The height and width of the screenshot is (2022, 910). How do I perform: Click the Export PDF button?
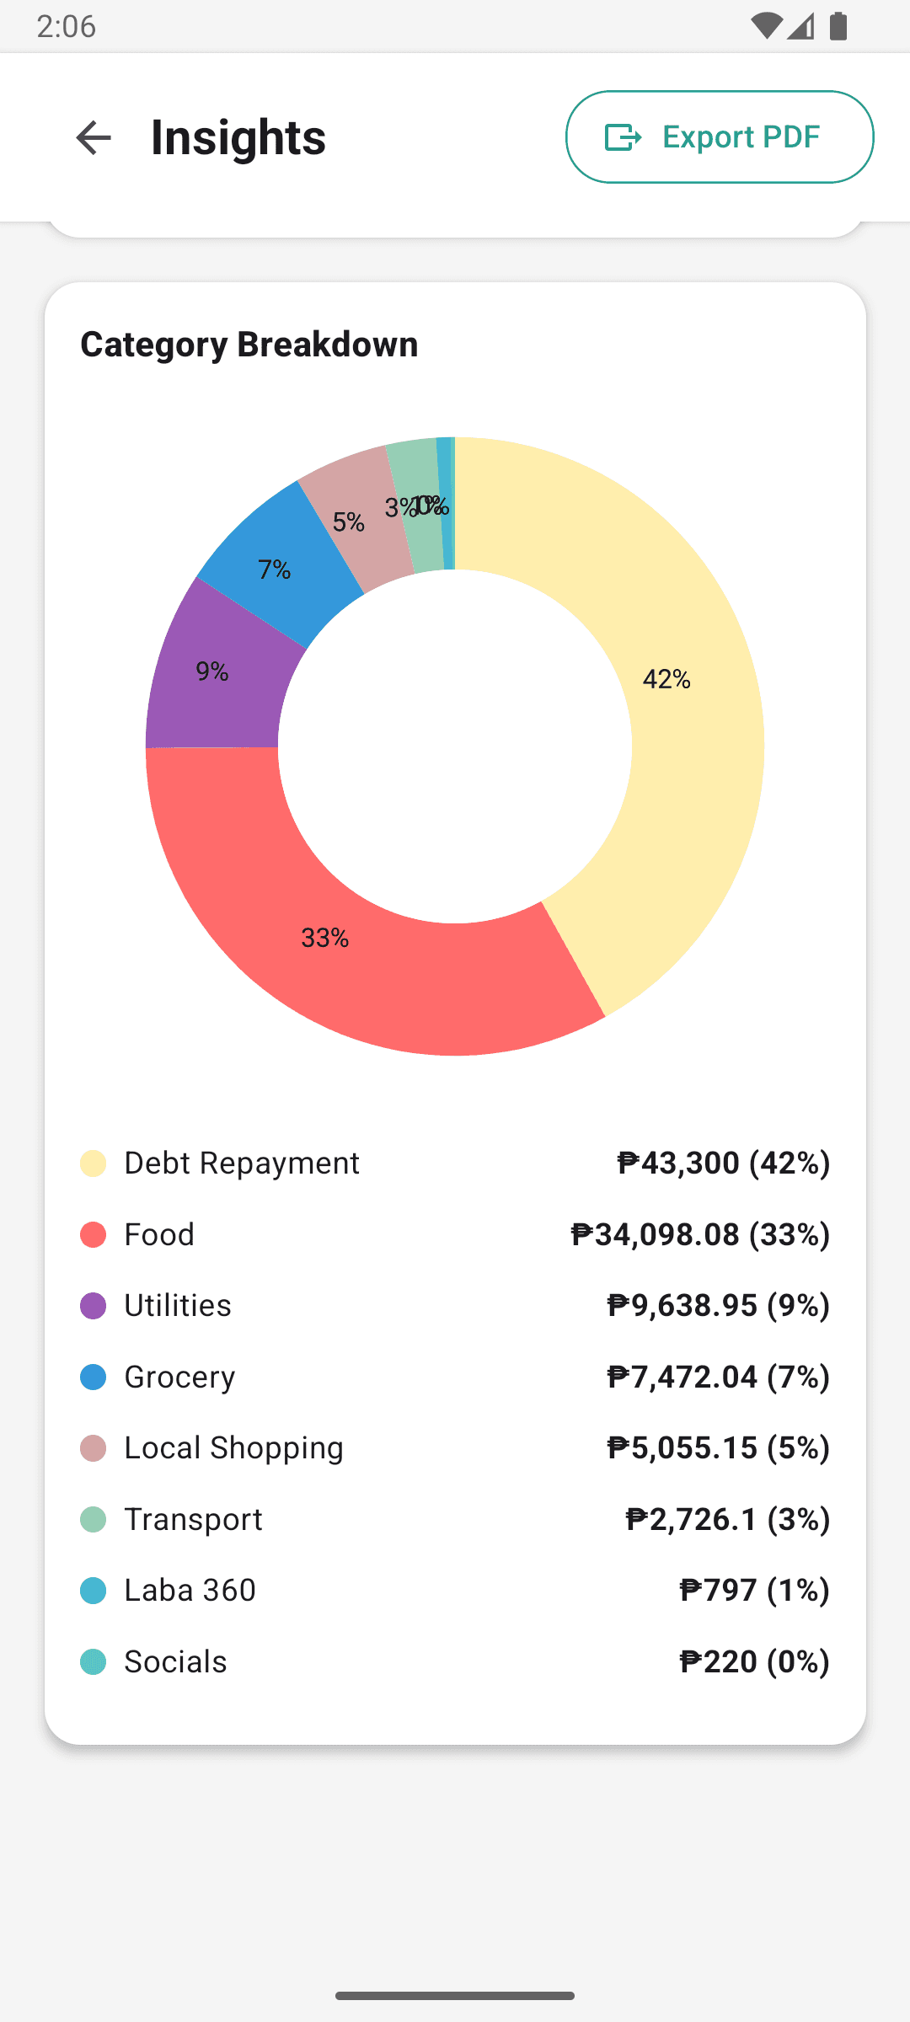720,137
